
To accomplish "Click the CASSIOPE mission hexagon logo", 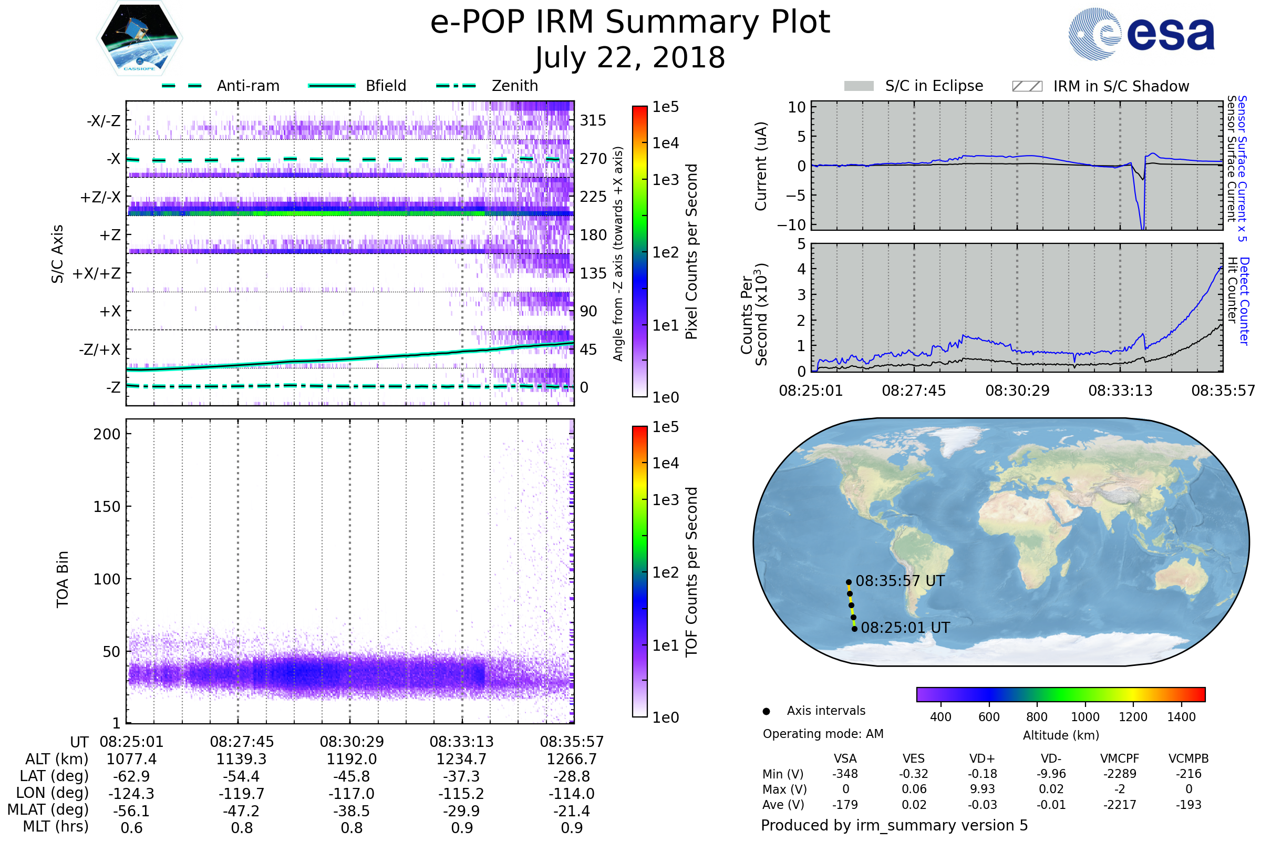I will (x=139, y=38).
